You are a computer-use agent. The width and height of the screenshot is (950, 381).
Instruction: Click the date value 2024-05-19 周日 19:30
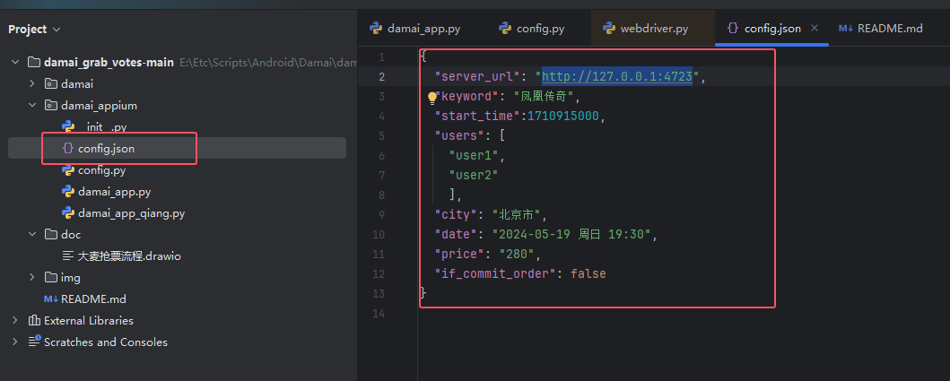571,234
